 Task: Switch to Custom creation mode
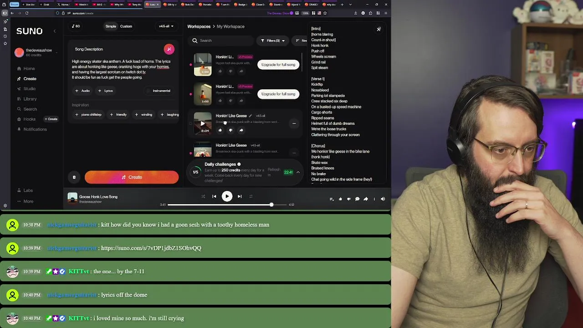pyautogui.click(x=126, y=26)
